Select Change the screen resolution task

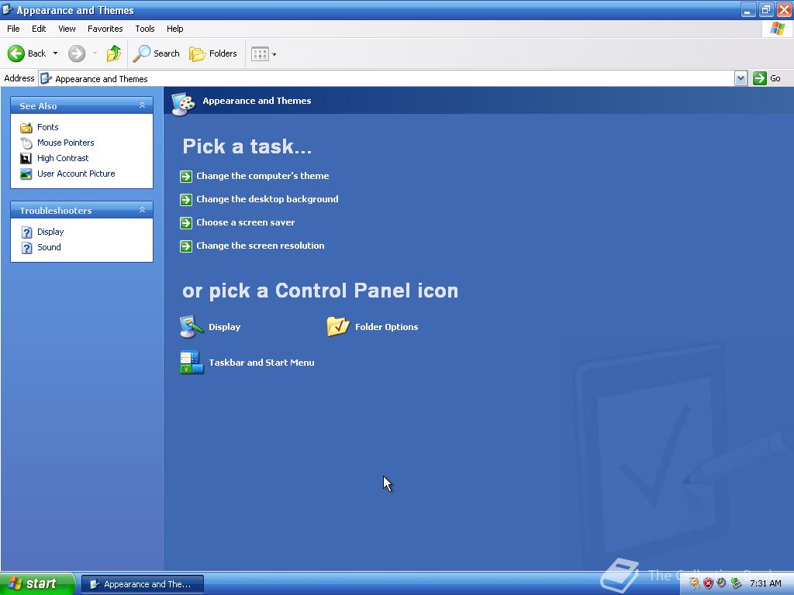[x=261, y=246]
